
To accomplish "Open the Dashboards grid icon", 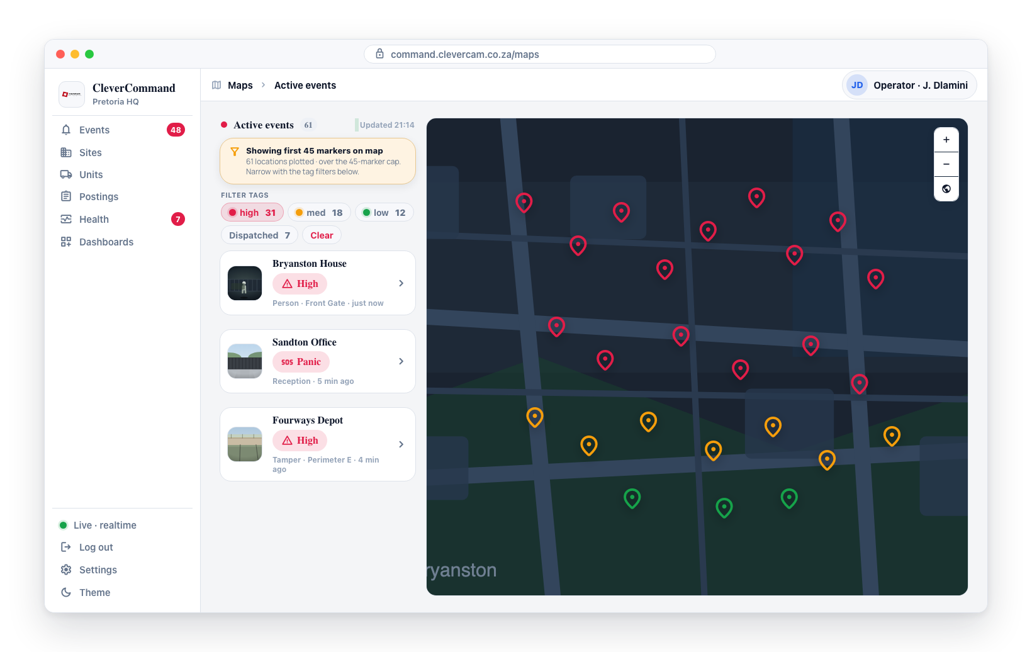I will (66, 242).
